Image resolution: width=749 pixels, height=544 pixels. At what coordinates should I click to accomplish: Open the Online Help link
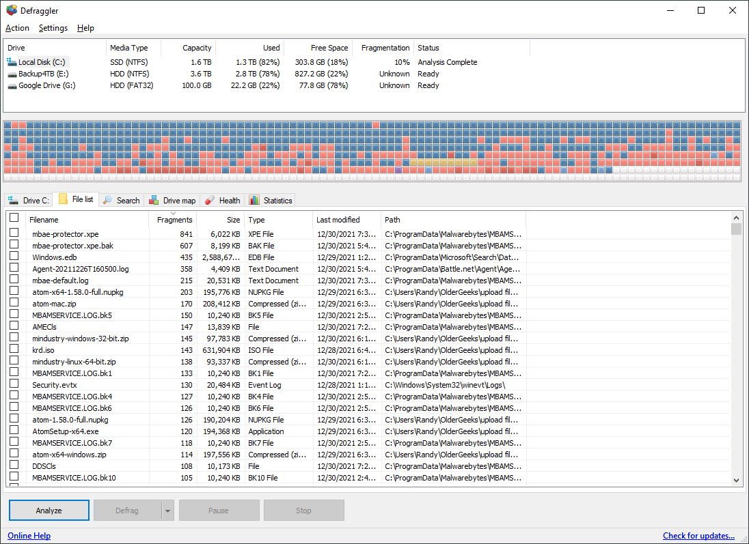click(29, 536)
